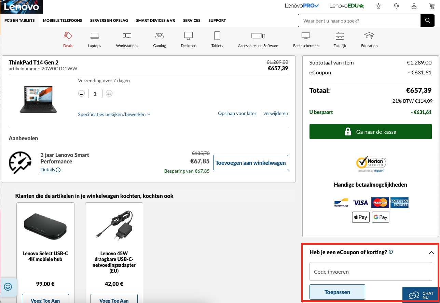Viewport: 440px width, 303px height.
Task: Click the Beeldschermen monitor icon
Action: tap(306, 35)
